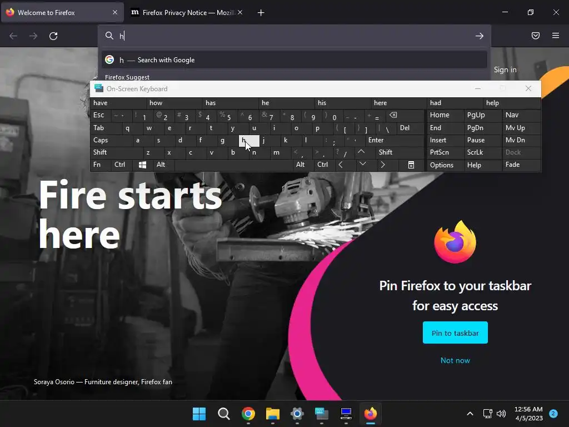This screenshot has width=569, height=427.
Task: Open File Explorer from the taskbar
Action: tap(272, 414)
